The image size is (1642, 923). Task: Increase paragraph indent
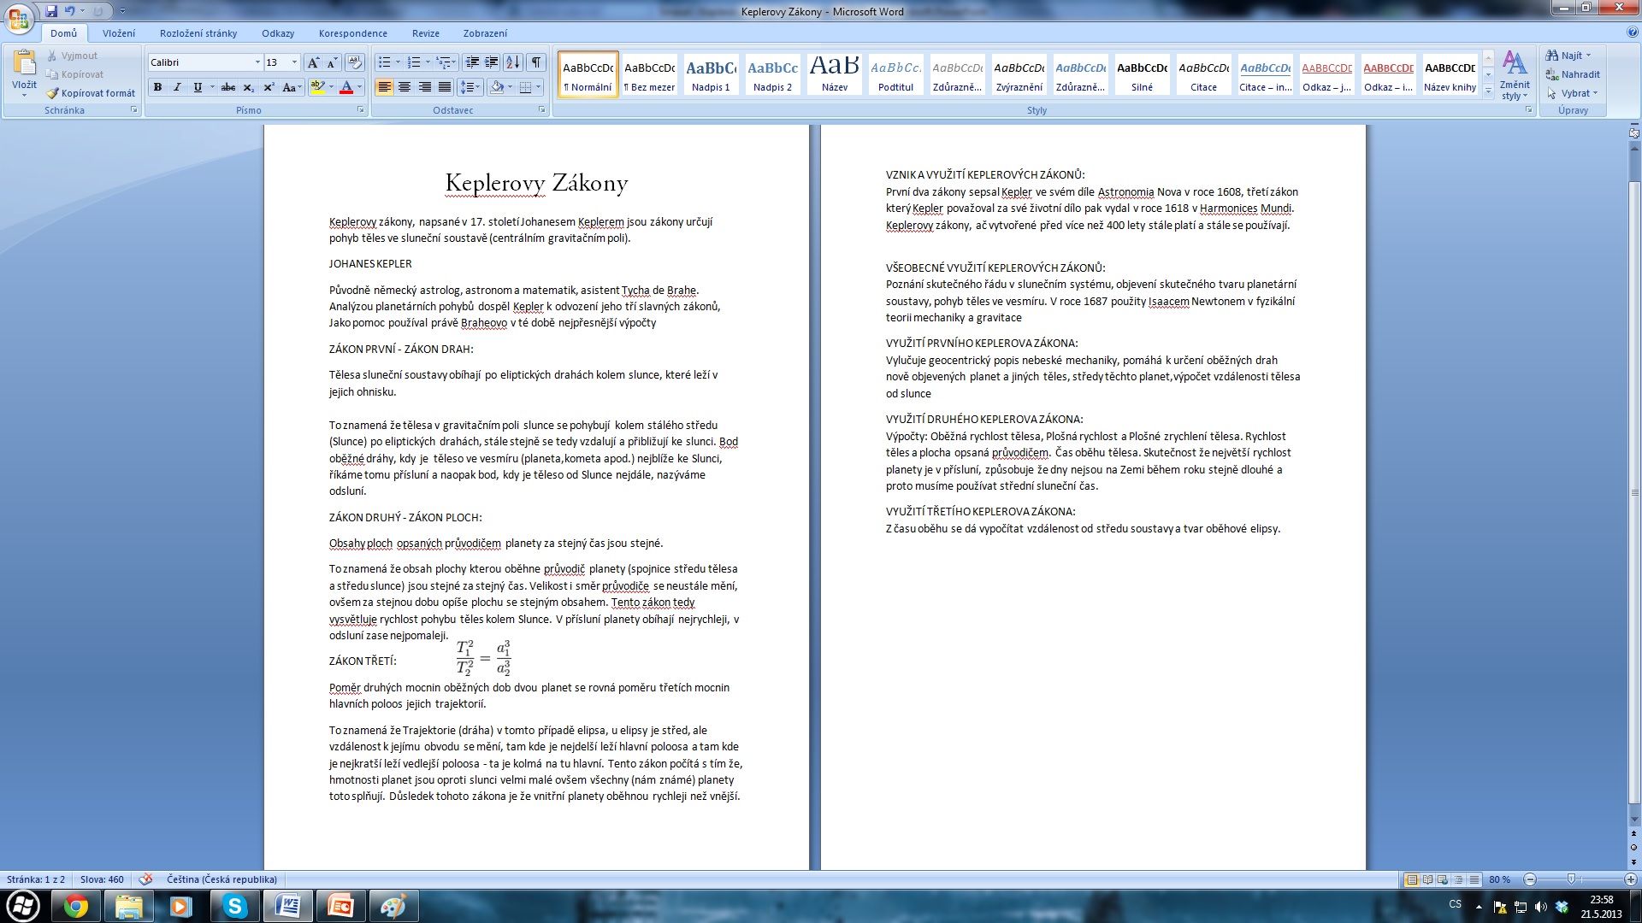(491, 62)
